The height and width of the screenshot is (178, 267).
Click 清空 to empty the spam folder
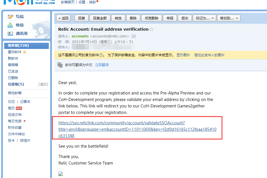[x=43, y=84]
